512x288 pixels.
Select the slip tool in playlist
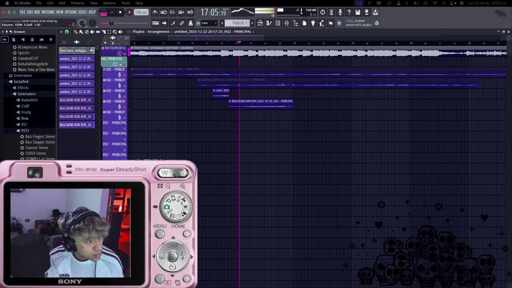(98, 32)
